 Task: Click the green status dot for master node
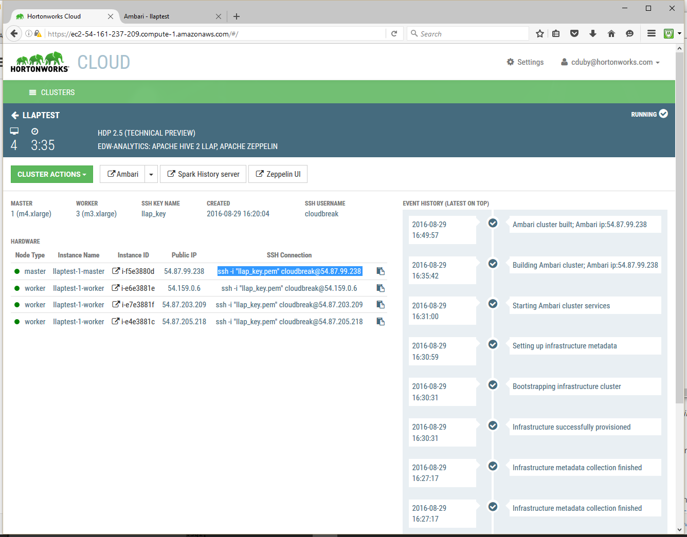(17, 271)
